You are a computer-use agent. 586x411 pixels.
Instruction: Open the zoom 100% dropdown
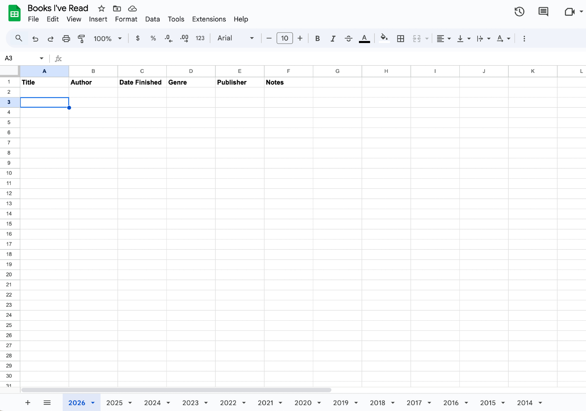pyautogui.click(x=107, y=38)
